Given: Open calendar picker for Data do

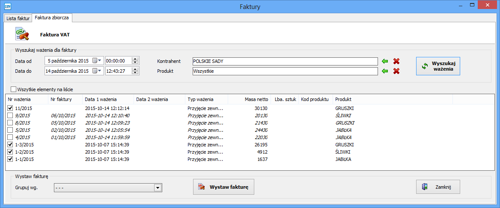Looking at the screenshot, I should [x=97, y=71].
